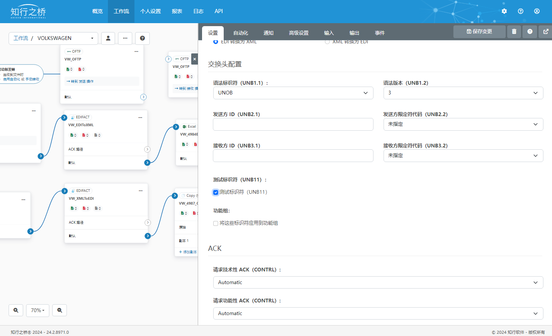Open the 70% zoom level dropdown
The image size is (552, 336).
point(38,310)
